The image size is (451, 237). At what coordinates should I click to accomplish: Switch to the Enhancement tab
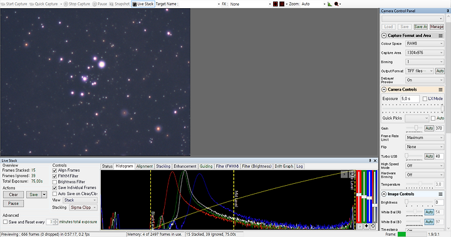185,166
